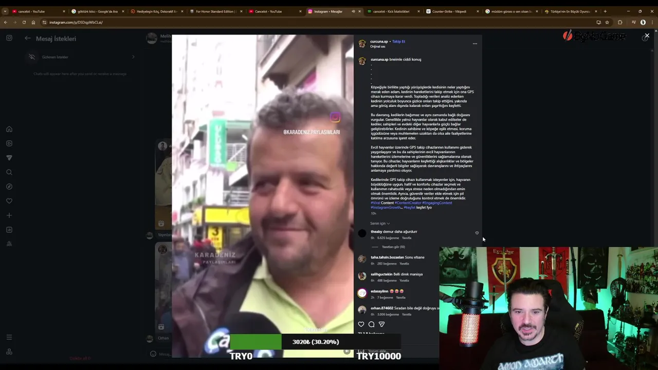Screen dimensions: 658x370
Task: Share the post via paper plane icon
Action: [381, 324]
